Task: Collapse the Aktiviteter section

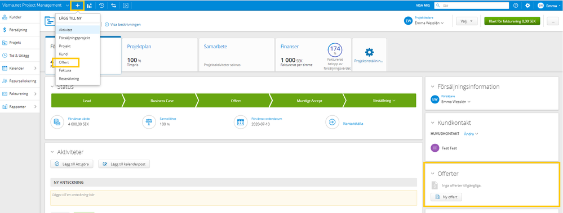Action: coord(52,152)
